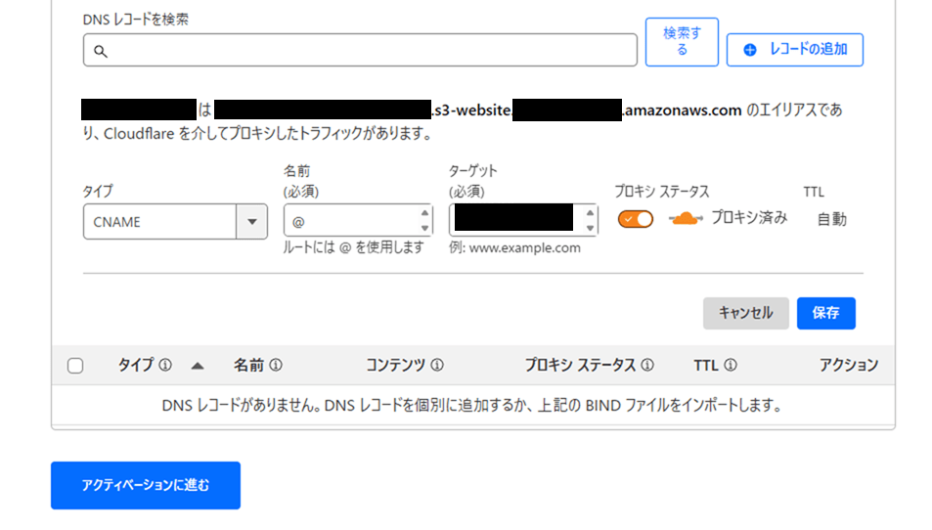Click the orange Cloudflare cloud icon
The height and width of the screenshot is (530, 932).
tap(685, 219)
